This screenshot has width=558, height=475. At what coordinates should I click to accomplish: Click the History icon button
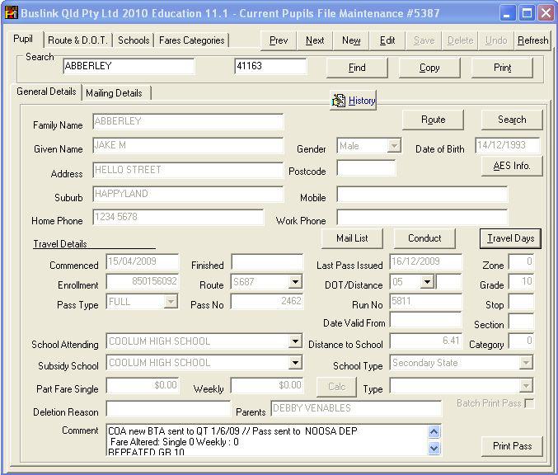coord(353,101)
